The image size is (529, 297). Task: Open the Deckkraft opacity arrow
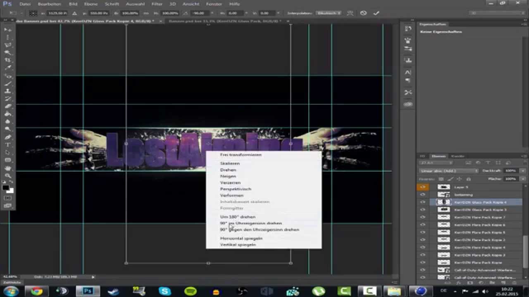(x=523, y=171)
